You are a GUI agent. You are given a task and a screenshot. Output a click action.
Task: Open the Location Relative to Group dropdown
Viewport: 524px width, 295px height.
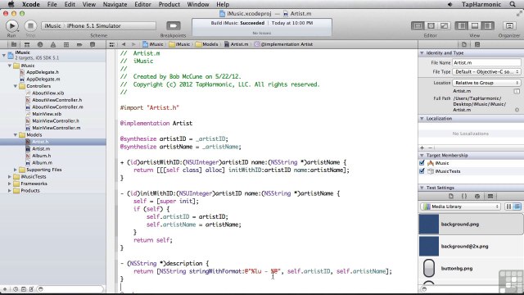tap(486, 83)
